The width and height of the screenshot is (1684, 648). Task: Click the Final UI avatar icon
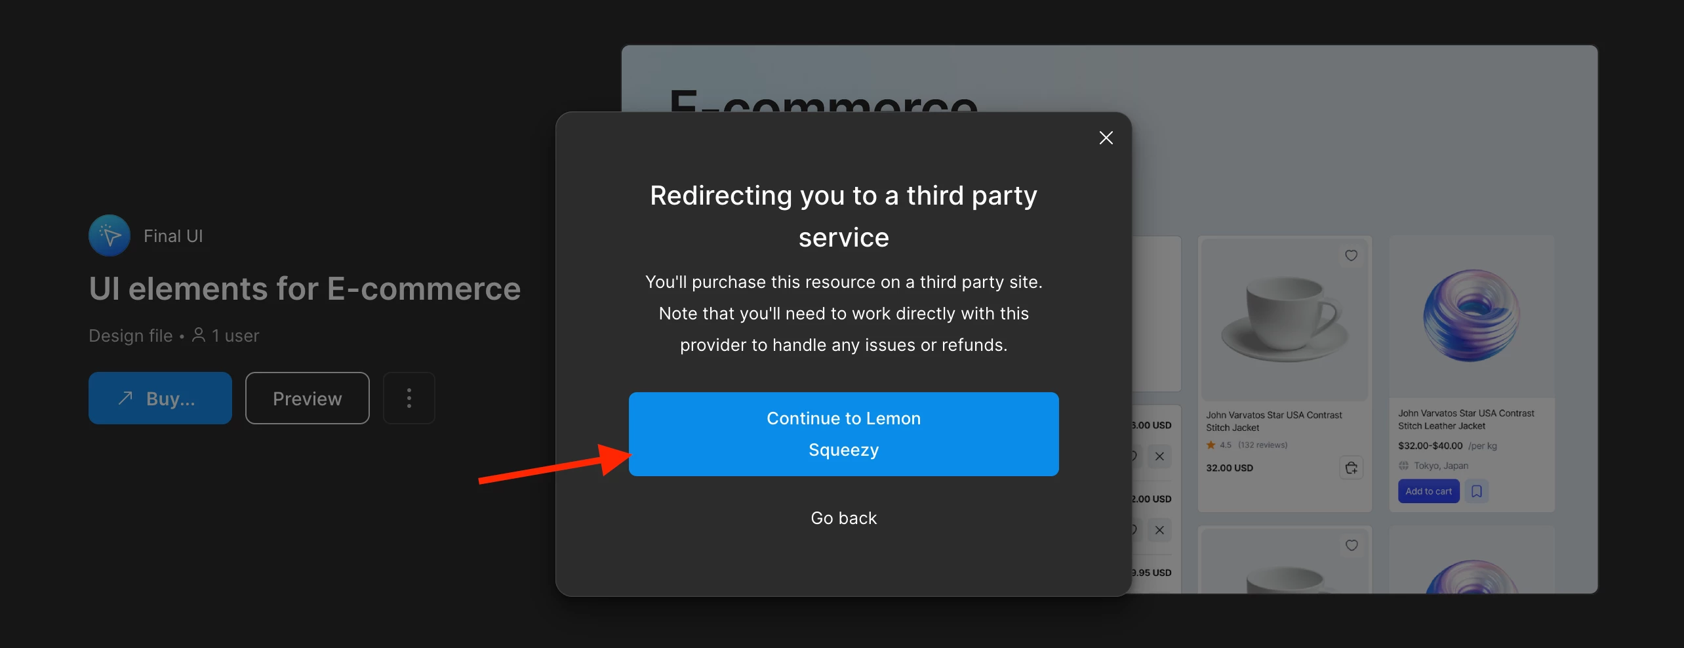(x=110, y=235)
